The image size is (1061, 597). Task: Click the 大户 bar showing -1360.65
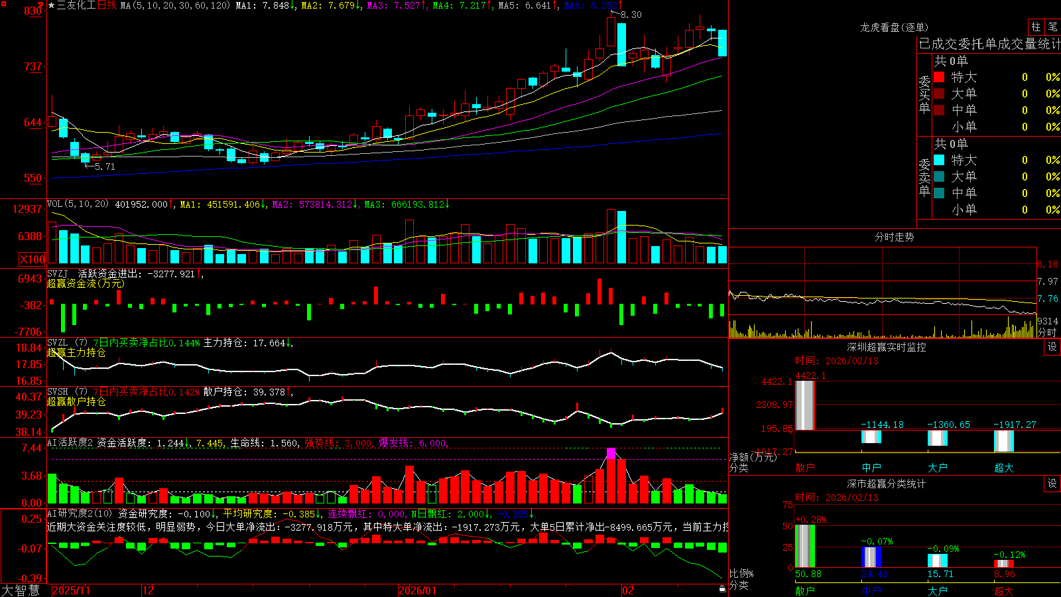(x=938, y=438)
